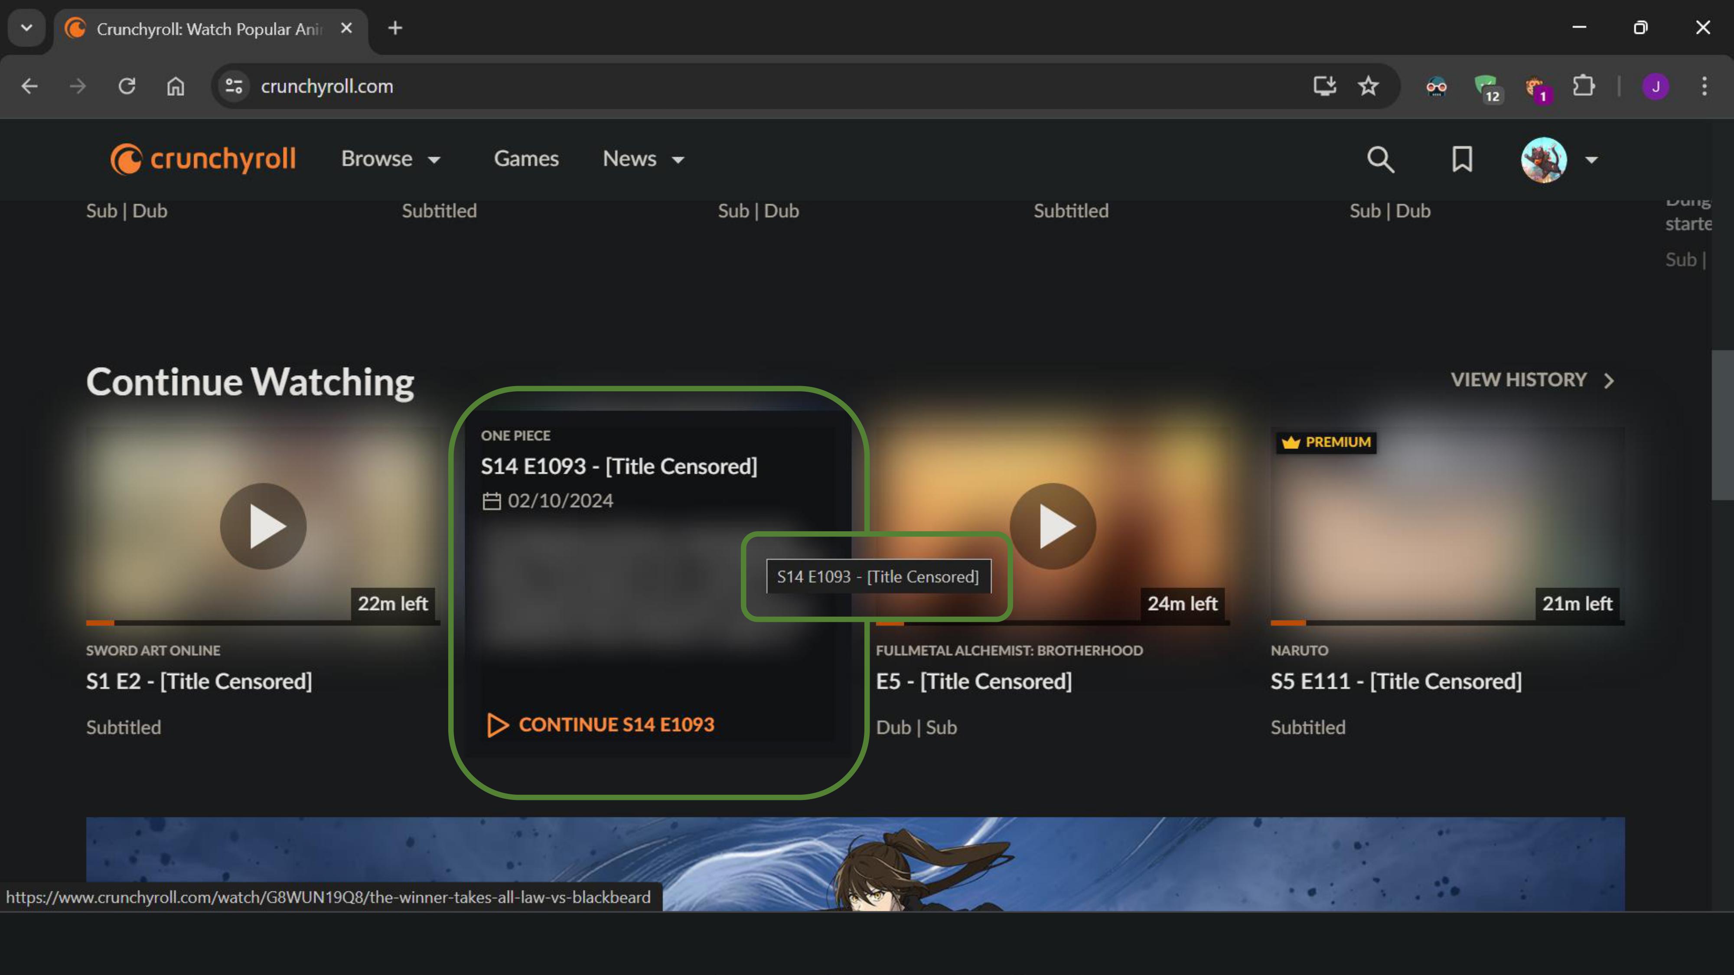Switch to the Crunchyroll browser tab
The image size is (1734, 975).
coord(209,29)
